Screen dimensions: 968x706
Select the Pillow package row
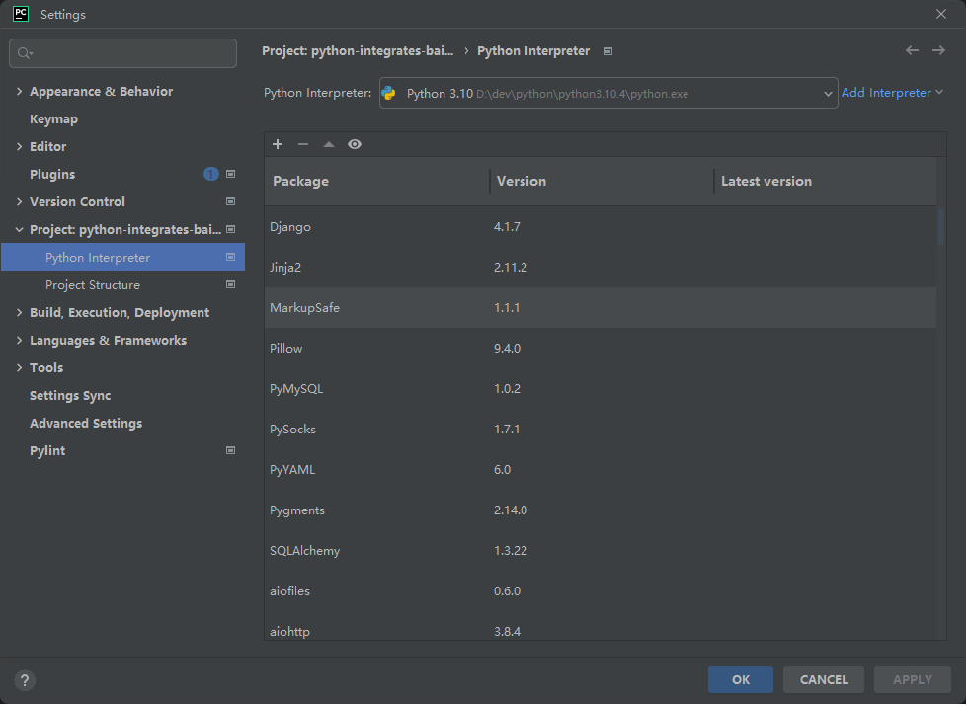tap(601, 348)
